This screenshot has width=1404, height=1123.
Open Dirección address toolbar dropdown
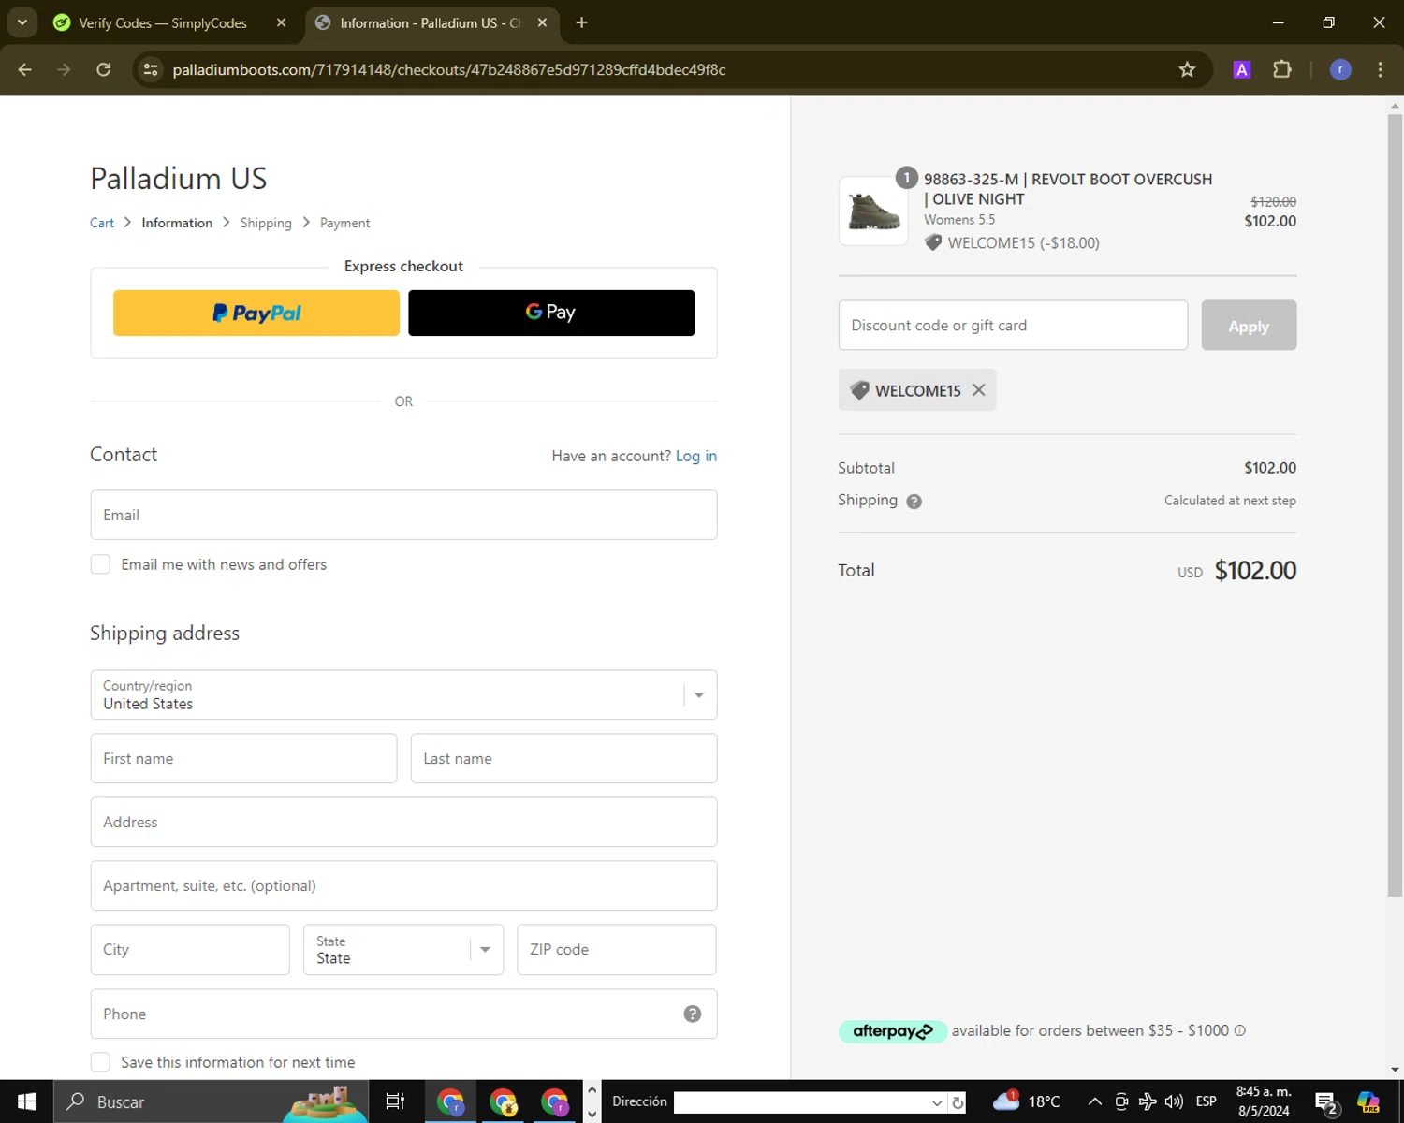pyautogui.click(x=936, y=1102)
